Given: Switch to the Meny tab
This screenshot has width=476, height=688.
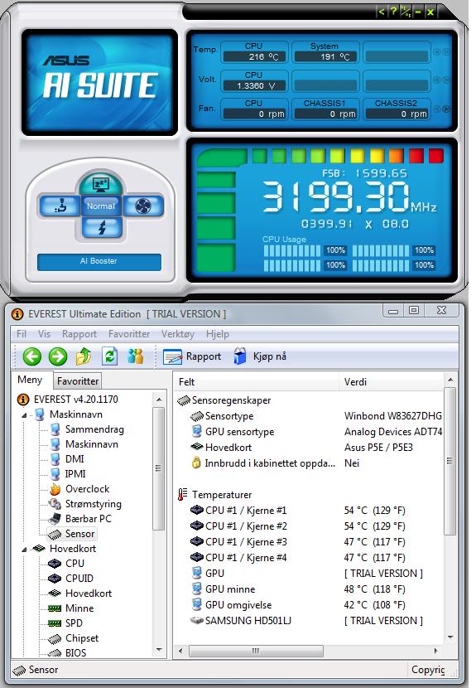Looking at the screenshot, I should [x=30, y=380].
